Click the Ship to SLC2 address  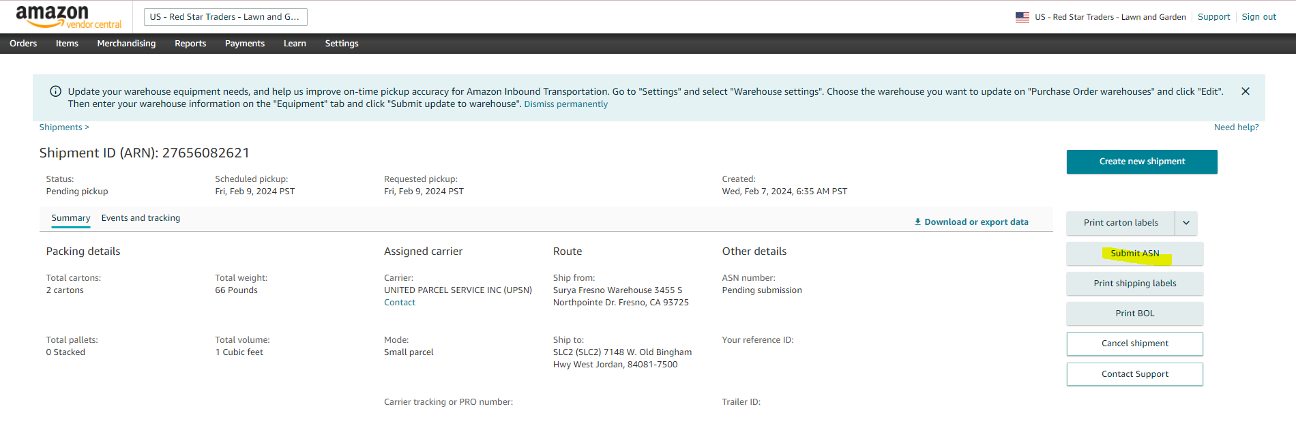pyautogui.click(x=622, y=358)
